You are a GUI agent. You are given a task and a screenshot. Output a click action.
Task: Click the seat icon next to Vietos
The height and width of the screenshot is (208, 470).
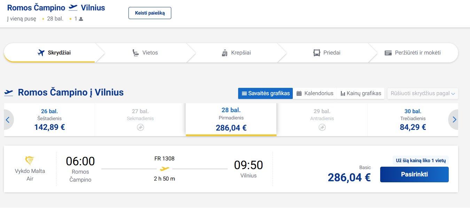135,53
